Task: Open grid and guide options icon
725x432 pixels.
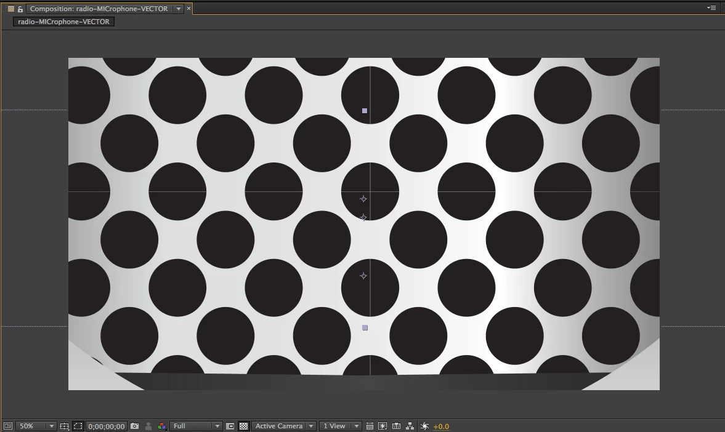Action: point(65,426)
